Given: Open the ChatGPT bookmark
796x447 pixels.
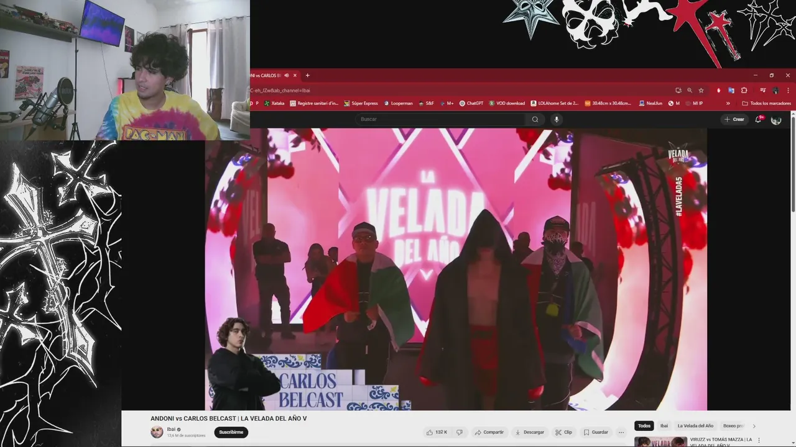Looking at the screenshot, I should [x=471, y=103].
